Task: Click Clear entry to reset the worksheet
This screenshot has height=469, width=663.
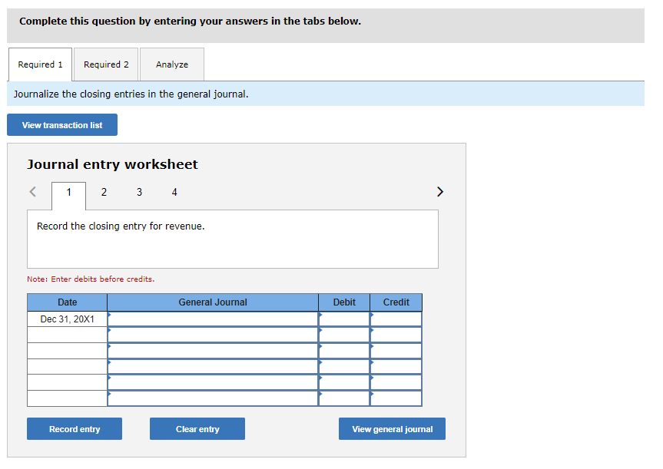Action: (197, 428)
